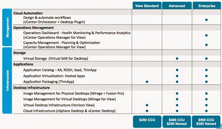Image resolution: width=222 pixels, height=129 pixels.
Task: Select the Advanced column header
Action: (x=177, y=5)
